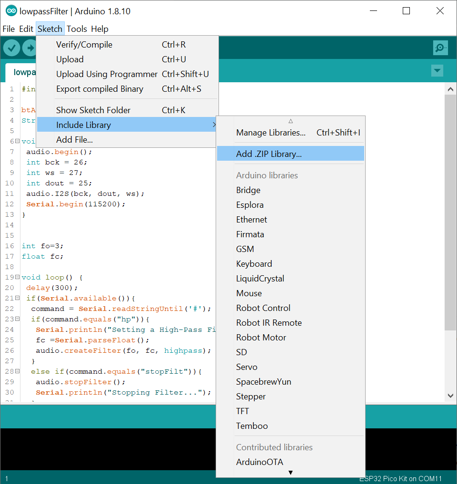
Task: Click the code line 'int bck = 26;'
Action: pyautogui.click(x=57, y=162)
